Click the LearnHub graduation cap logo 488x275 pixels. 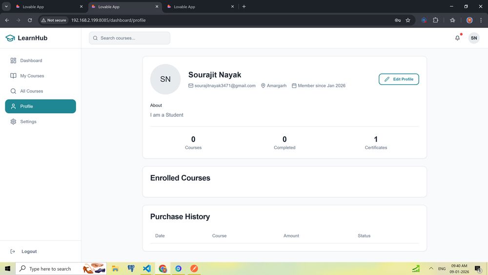click(10, 38)
